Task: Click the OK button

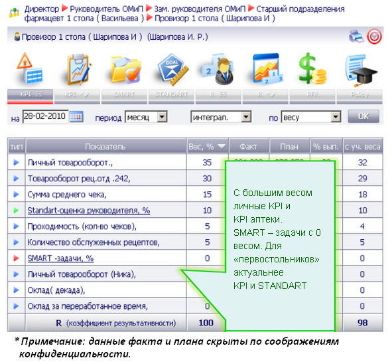Action: pyautogui.click(x=363, y=116)
